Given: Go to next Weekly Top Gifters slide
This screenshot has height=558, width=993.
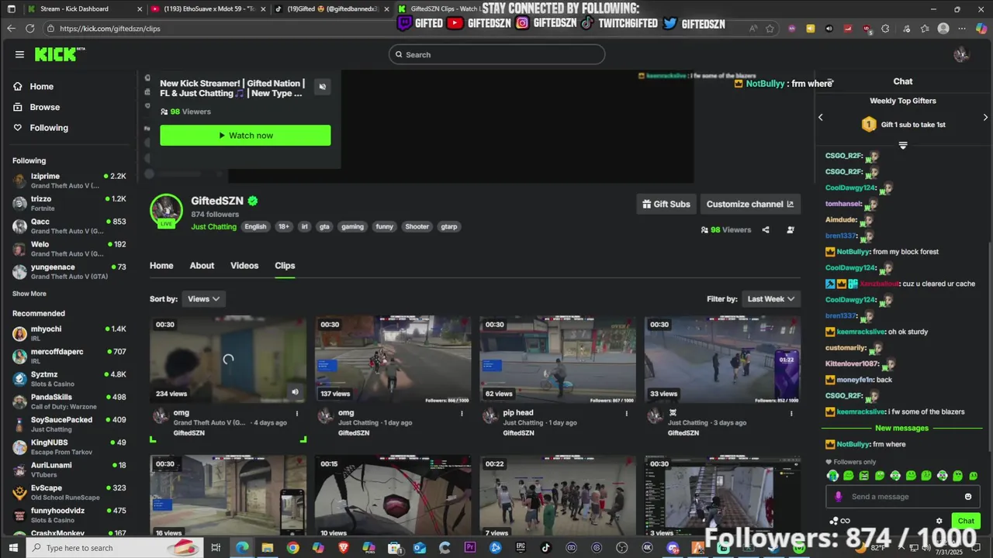Looking at the screenshot, I should point(985,117).
